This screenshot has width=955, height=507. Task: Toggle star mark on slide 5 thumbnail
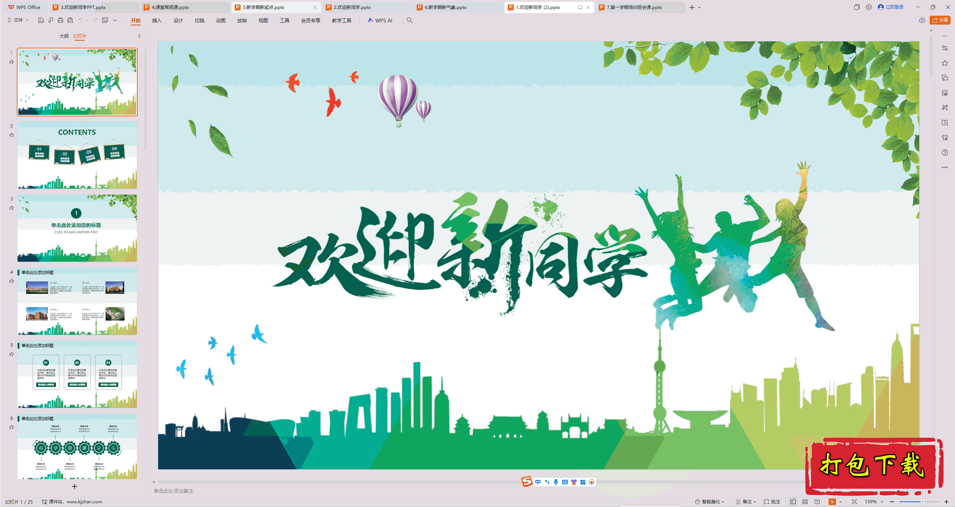tap(12, 354)
